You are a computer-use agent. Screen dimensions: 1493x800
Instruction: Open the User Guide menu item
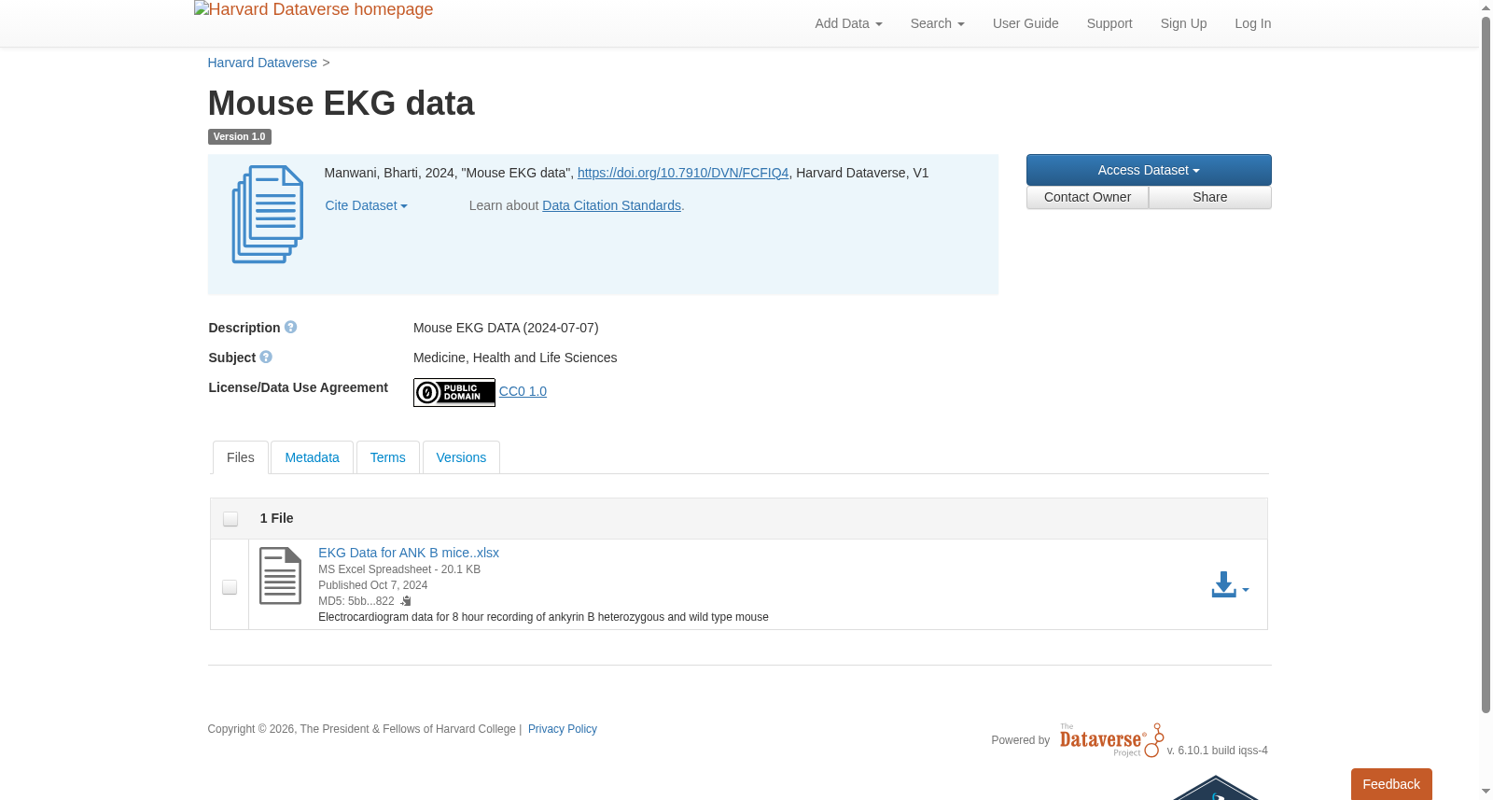coord(1026,23)
